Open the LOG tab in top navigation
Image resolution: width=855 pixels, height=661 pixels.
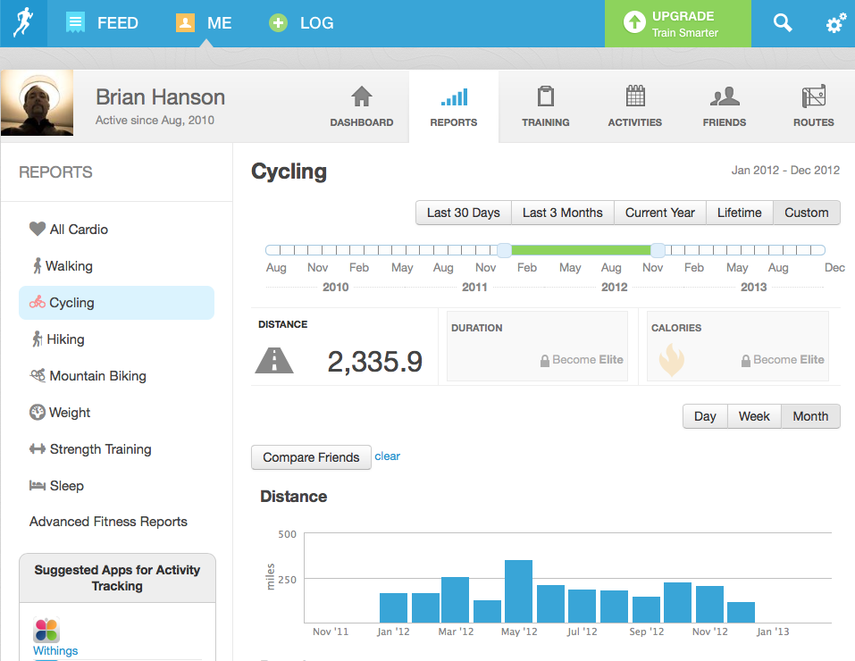point(302,23)
